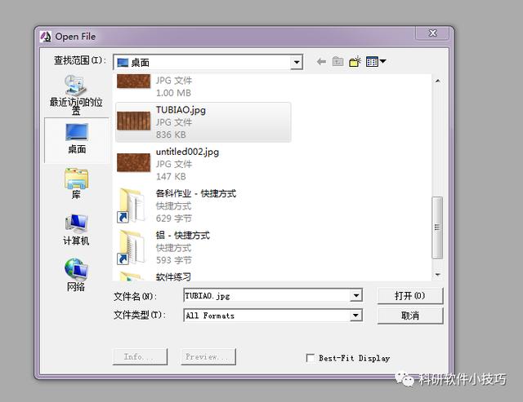Click the 铝 - 快捷方式 name
The height and width of the screenshot is (402, 523).
[x=183, y=236]
